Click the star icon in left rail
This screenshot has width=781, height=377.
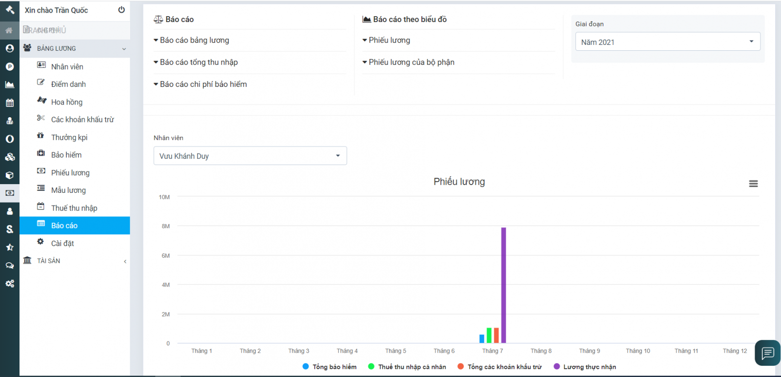[x=9, y=248]
